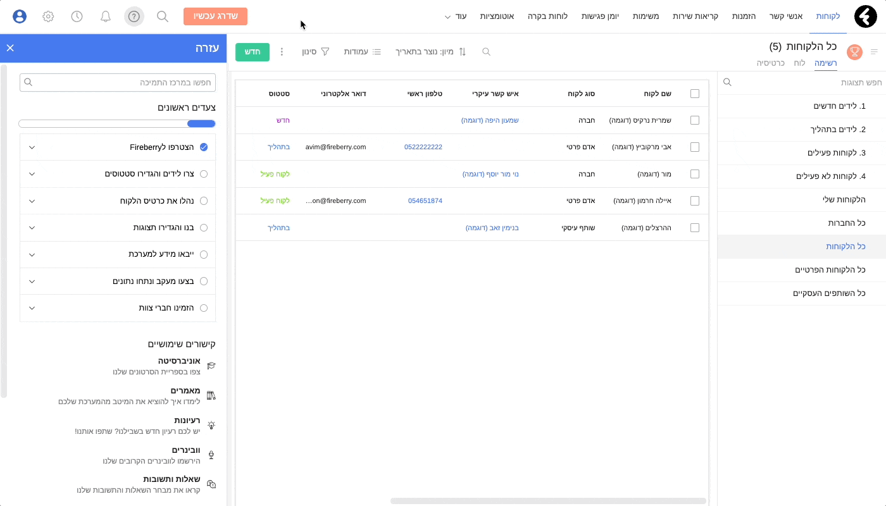Check the שמרית נרקיס row checkbox
Screen dimensions: 886x506
[x=695, y=120]
